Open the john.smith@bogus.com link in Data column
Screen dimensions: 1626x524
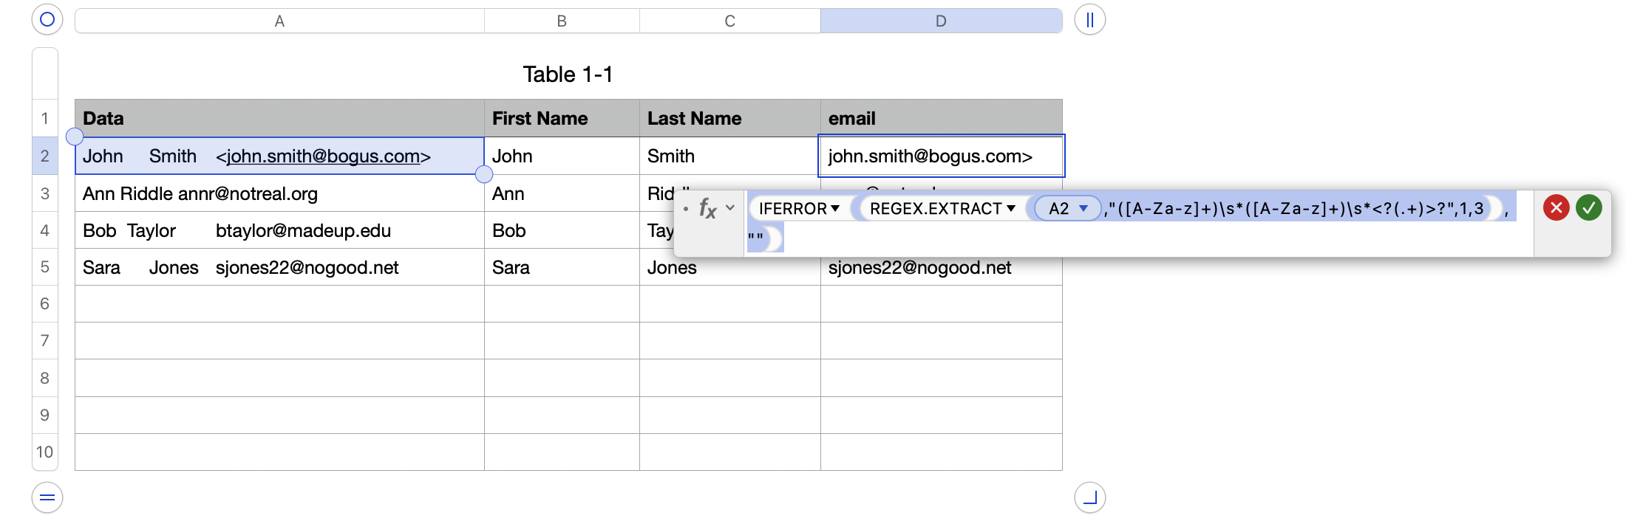tap(323, 156)
